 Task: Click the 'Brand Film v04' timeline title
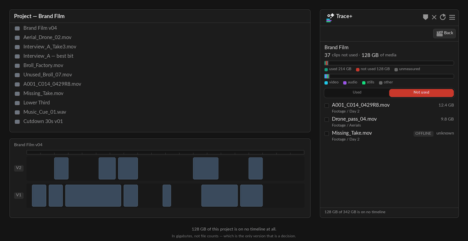[28, 145]
